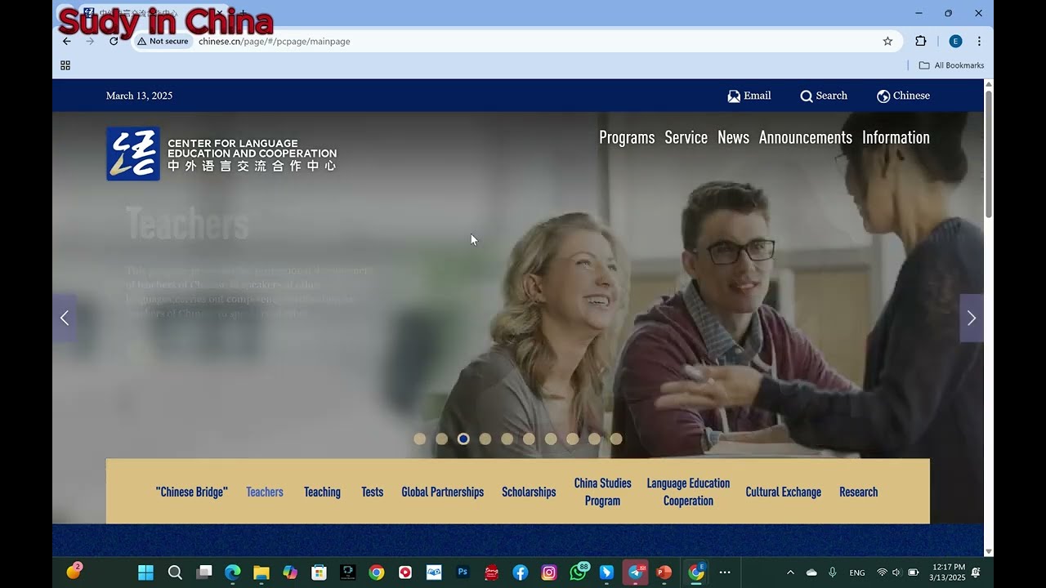Image resolution: width=1046 pixels, height=588 pixels.
Task: Open the volume control in system tray
Action: click(896, 572)
